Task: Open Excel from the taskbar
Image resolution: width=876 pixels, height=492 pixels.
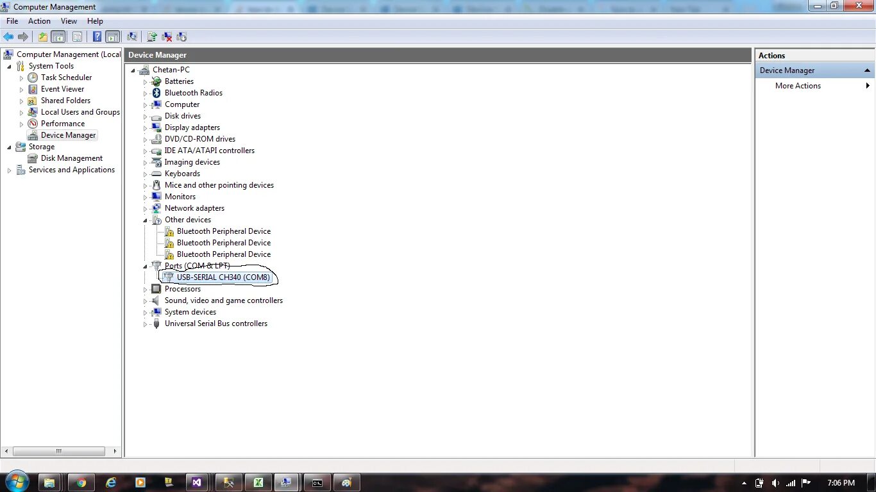Action: coord(258,482)
